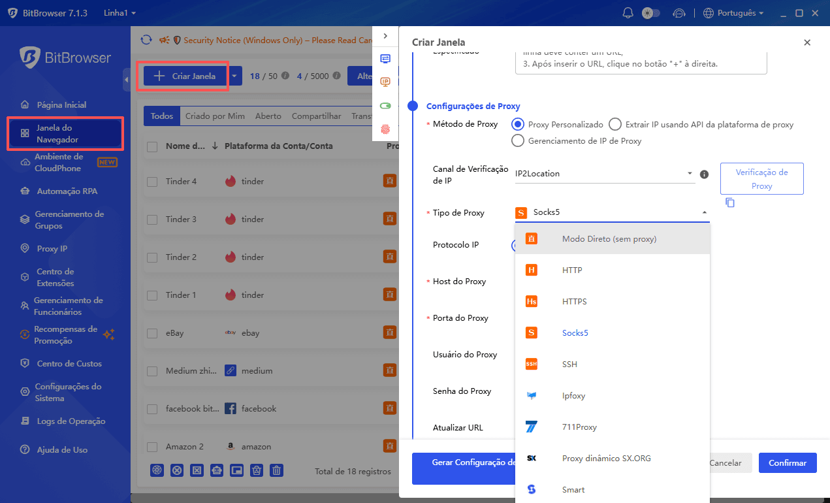Click the orange proxy badge in eBay row
The height and width of the screenshot is (503, 830).
click(x=390, y=333)
